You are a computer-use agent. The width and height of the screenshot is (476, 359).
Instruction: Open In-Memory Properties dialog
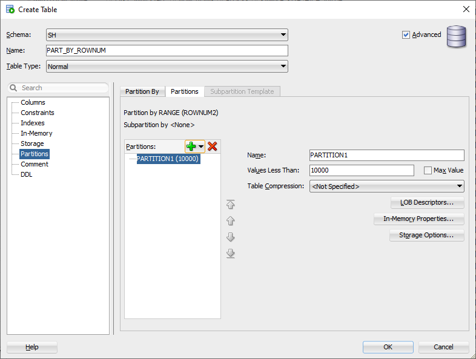click(x=418, y=219)
